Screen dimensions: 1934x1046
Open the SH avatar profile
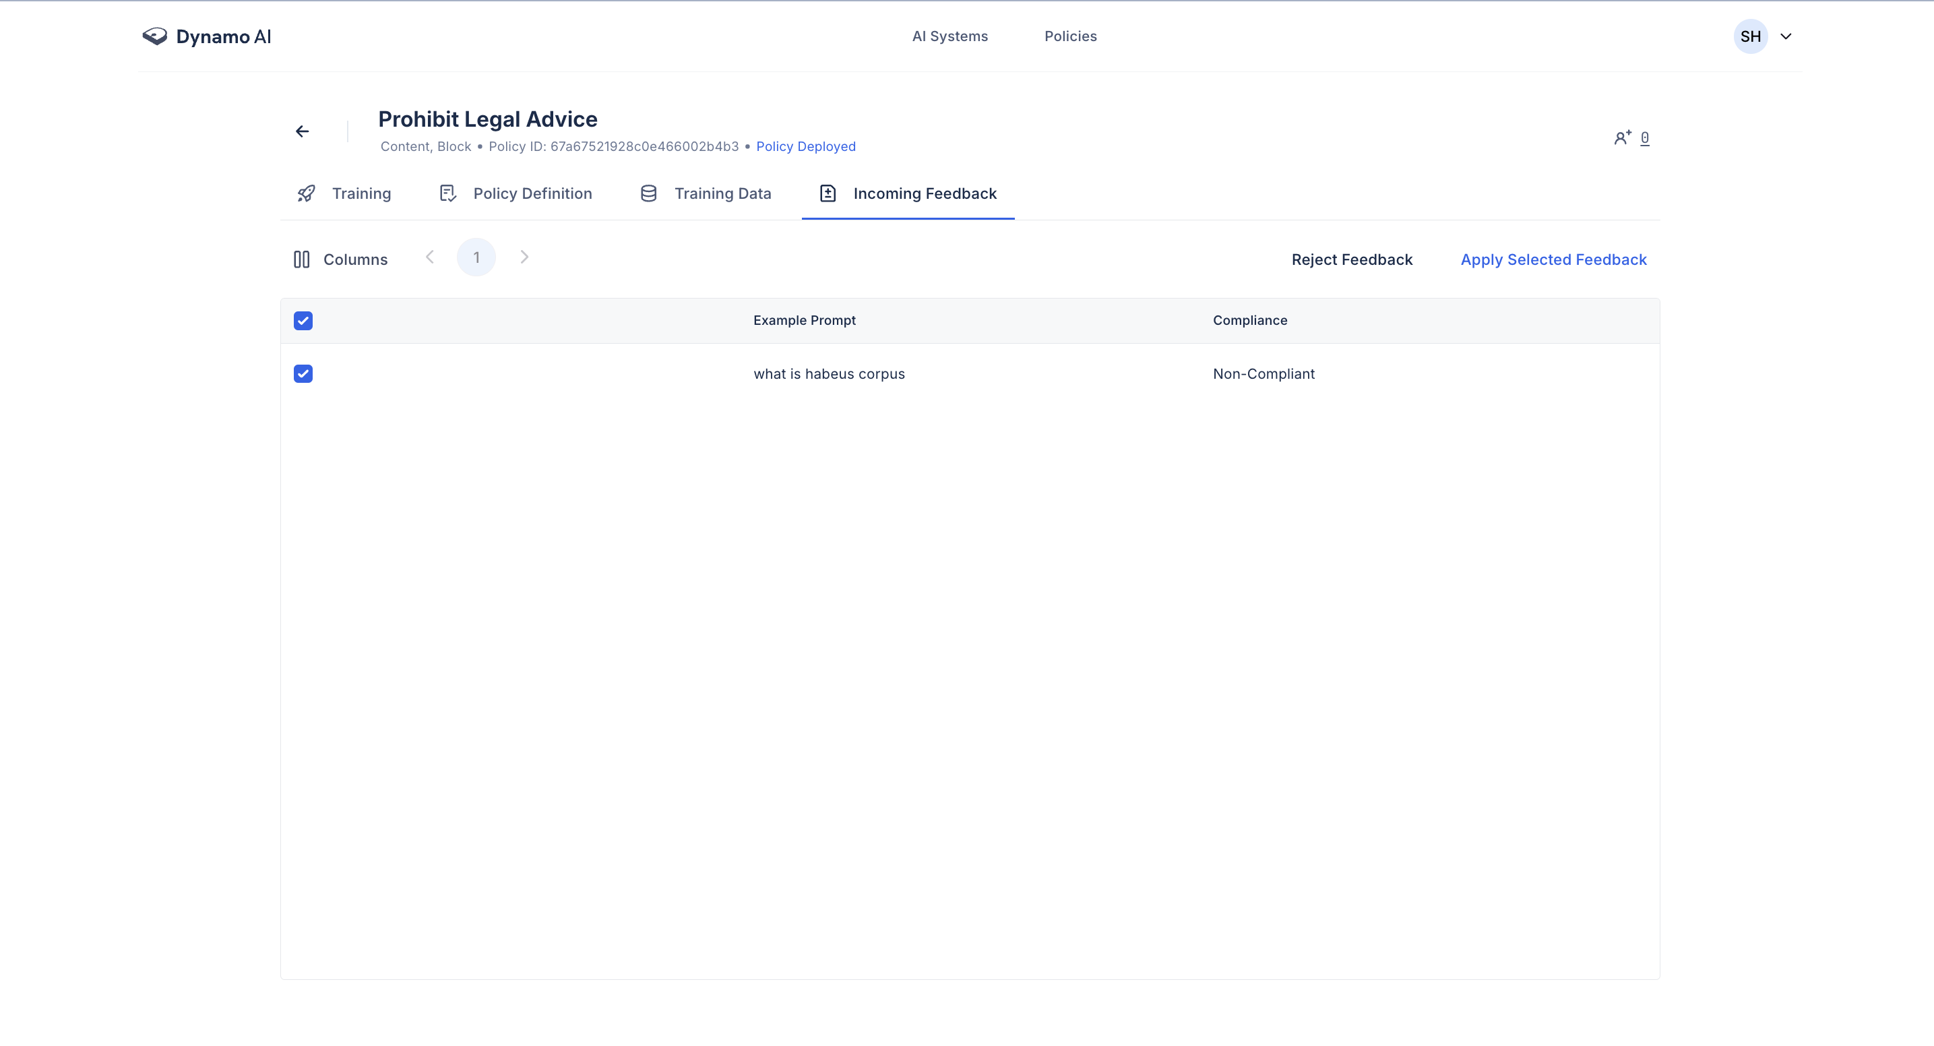click(x=1750, y=36)
